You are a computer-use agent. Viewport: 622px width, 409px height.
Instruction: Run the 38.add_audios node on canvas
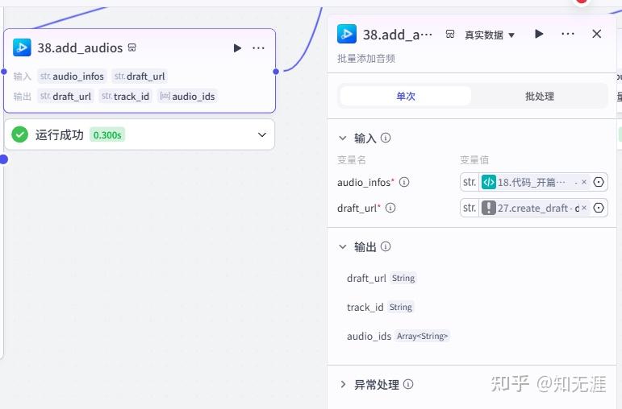(x=237, y=48)
